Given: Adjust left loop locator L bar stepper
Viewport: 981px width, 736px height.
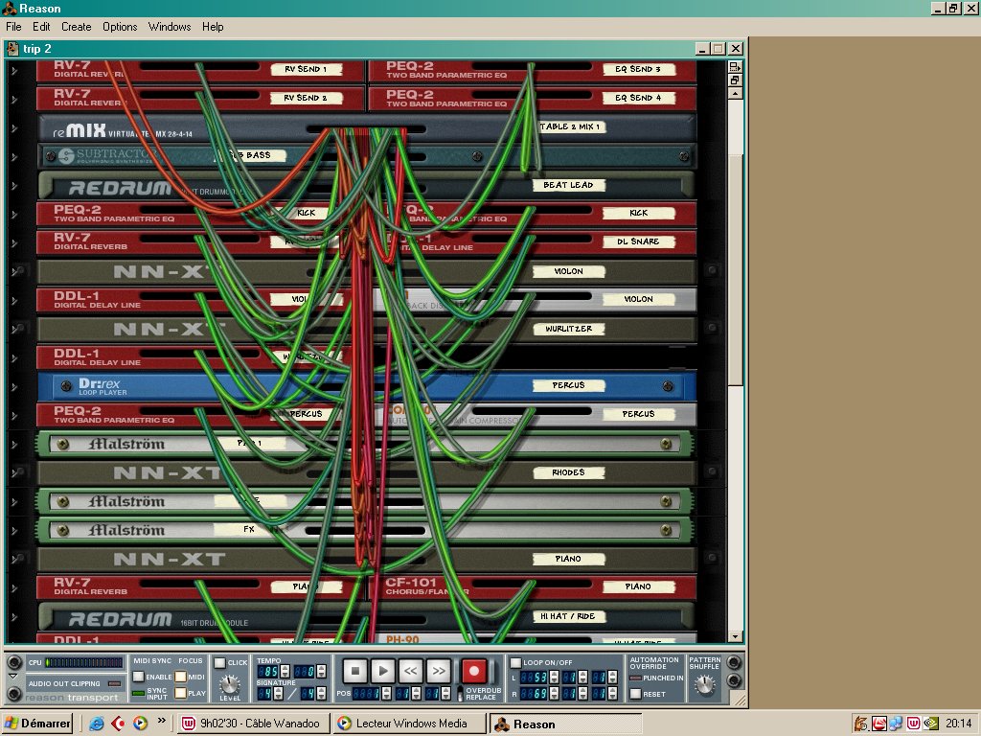Looking at the screenshot, I should [x=554, y=678].
